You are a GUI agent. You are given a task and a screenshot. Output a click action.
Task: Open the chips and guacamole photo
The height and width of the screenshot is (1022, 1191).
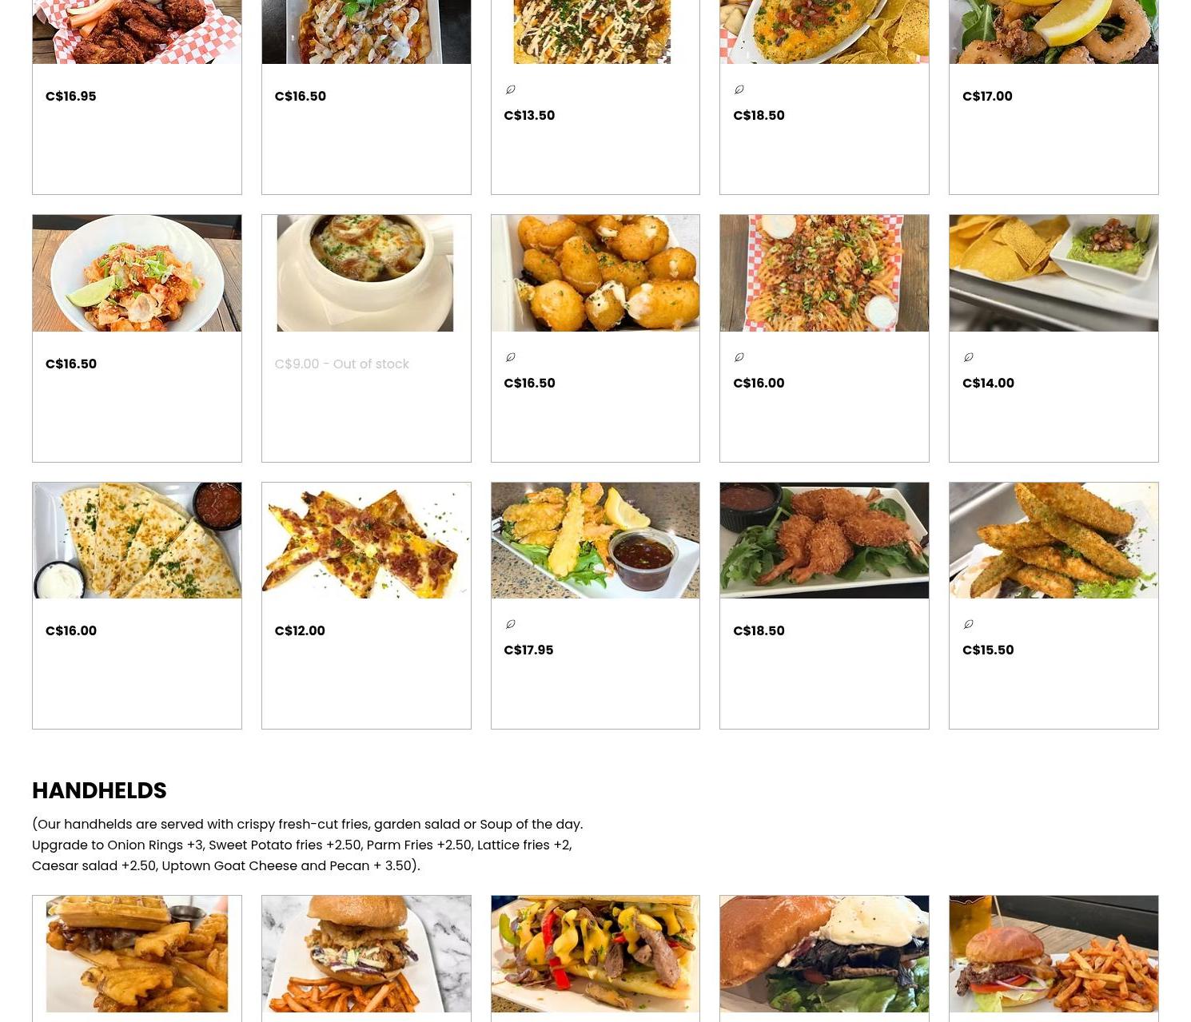point(1054,273)
